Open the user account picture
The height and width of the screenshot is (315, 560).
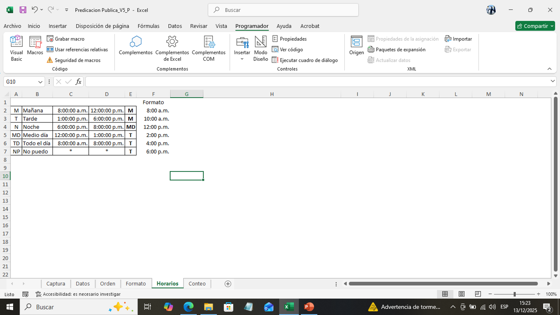[x=491, y=10]
